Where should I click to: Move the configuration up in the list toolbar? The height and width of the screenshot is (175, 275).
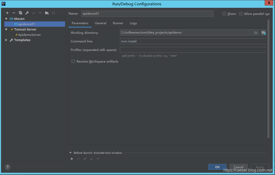[34, 13]
